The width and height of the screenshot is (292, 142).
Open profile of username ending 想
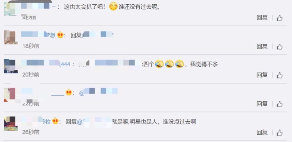(38, 35)
